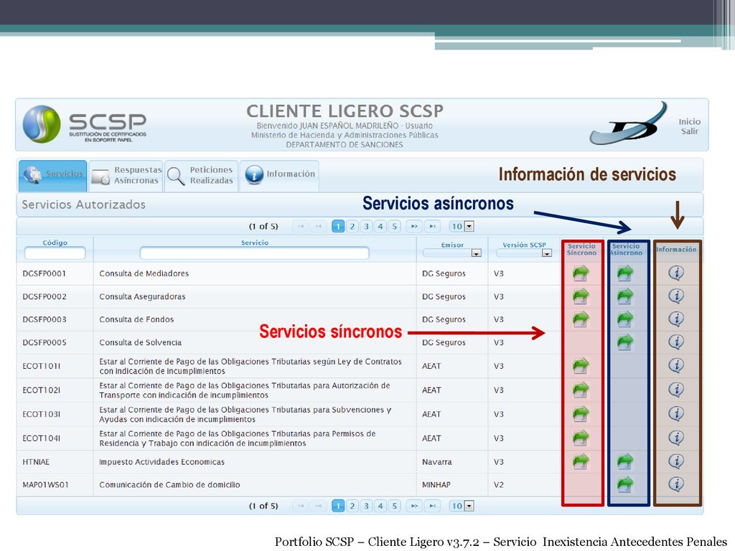The width and height of the screenshot is (735, 551).
Task: Open the Respuestas Asíncronas tab
Action: pos(126,175)
